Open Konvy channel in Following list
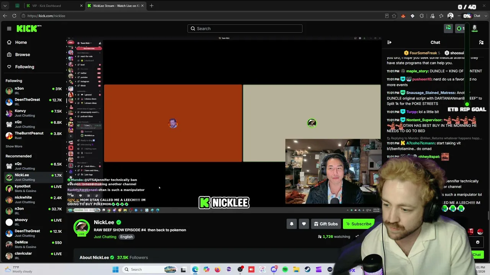 click(34, 113)
